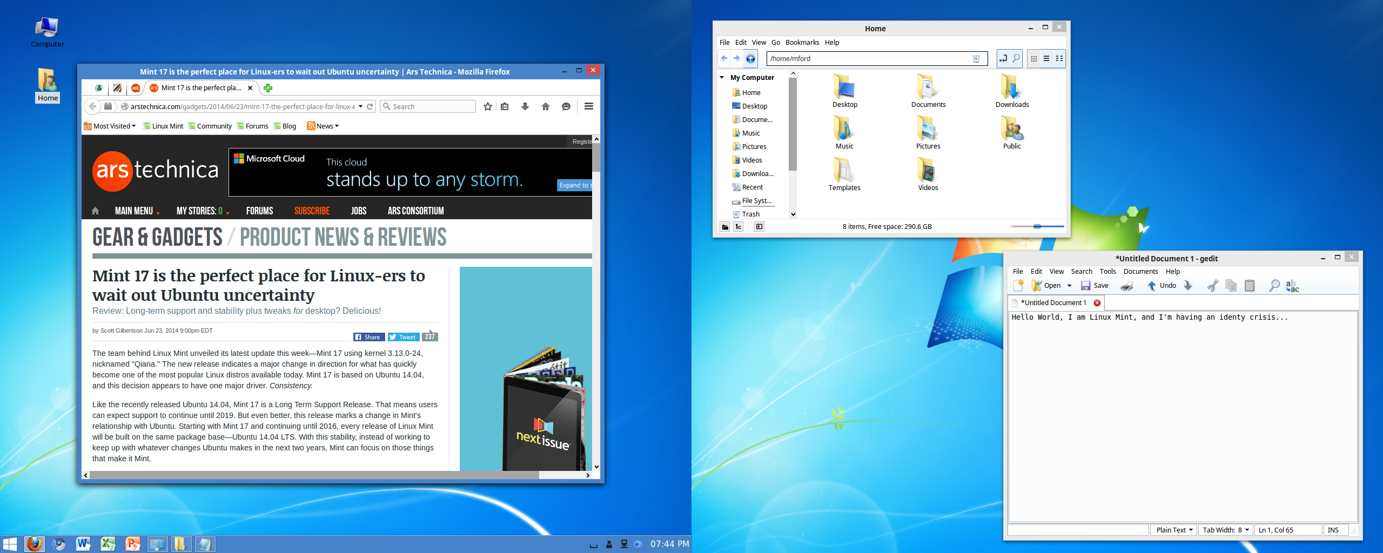Launch Word from the taskbar
1383x553 pixels.
(83, 544)
